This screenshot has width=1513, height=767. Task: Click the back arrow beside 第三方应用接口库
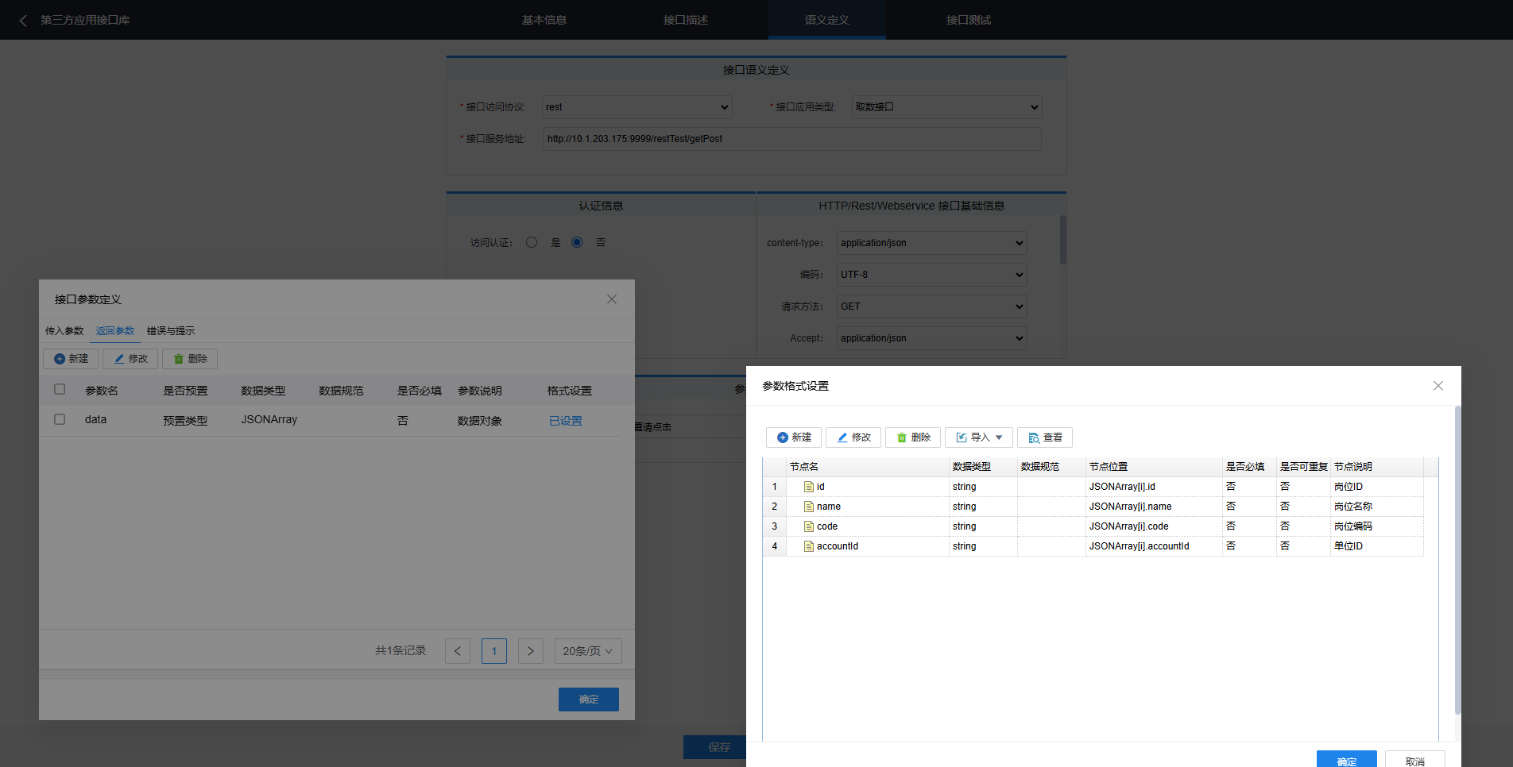23,21
